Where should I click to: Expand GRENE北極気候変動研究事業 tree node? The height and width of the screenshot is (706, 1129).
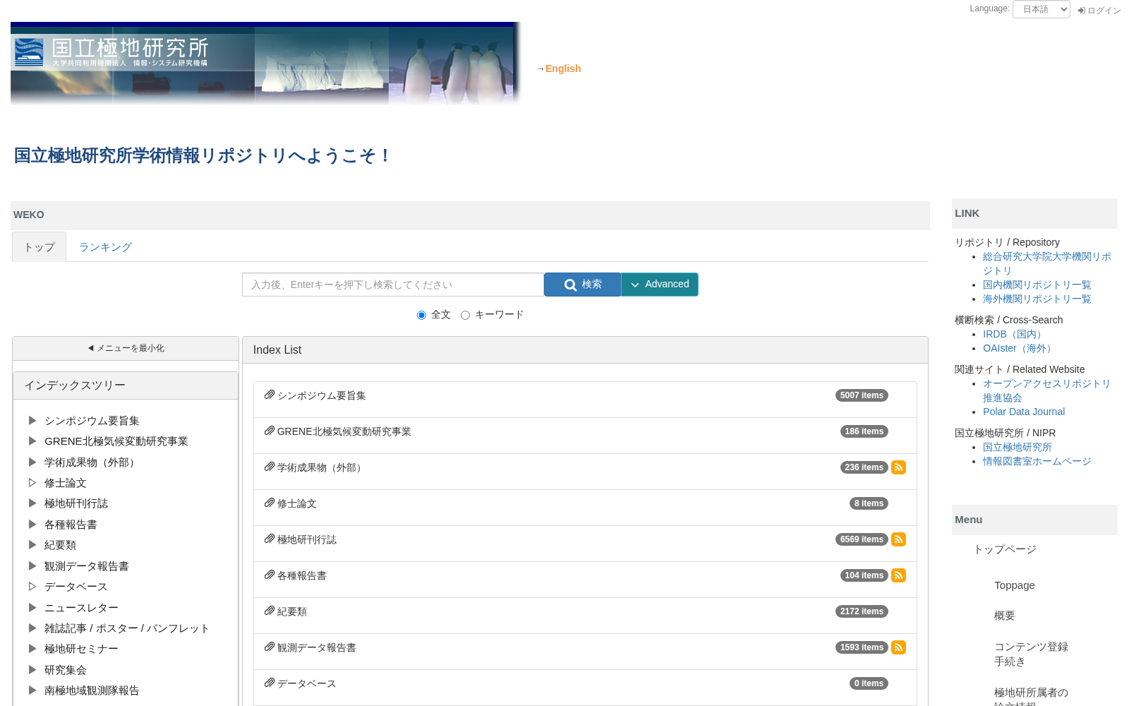tap(32, 441)
